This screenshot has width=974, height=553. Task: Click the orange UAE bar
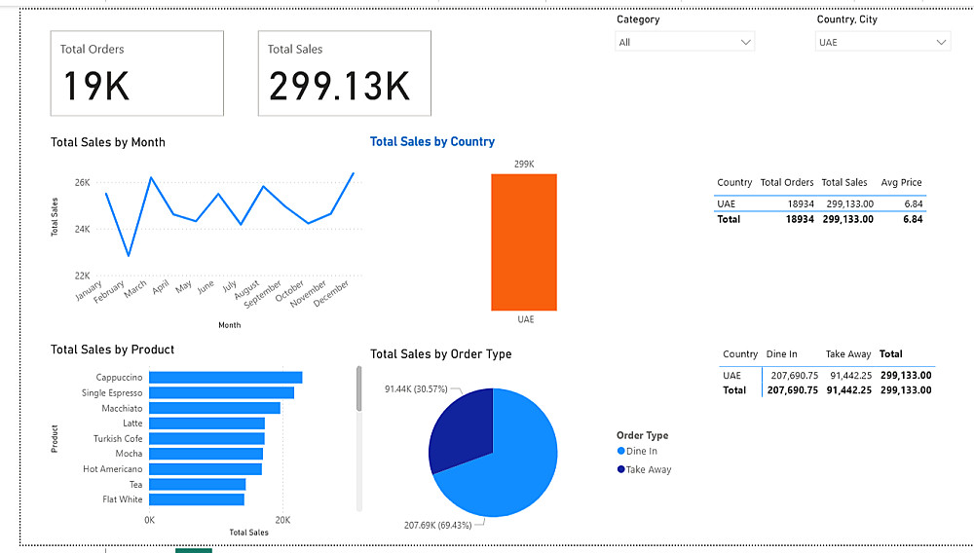[524, 242]
